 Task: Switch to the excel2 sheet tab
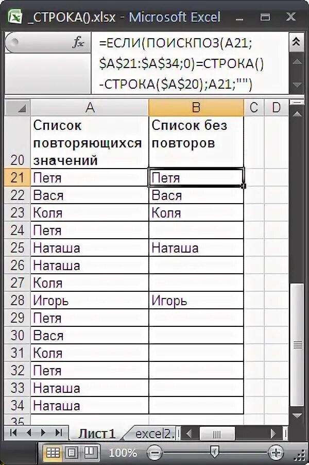tap(154, 434)
